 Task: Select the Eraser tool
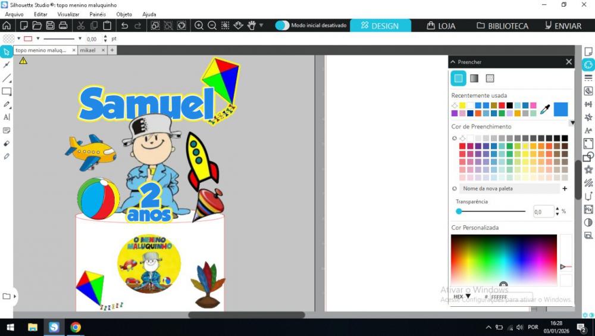click(x=7, y=144)
